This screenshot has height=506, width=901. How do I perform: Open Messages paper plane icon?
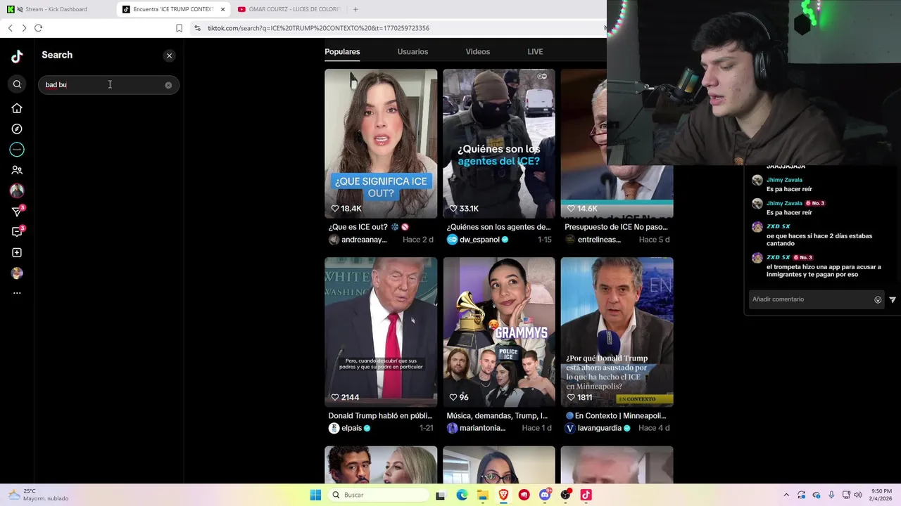[x=17, y=211]
